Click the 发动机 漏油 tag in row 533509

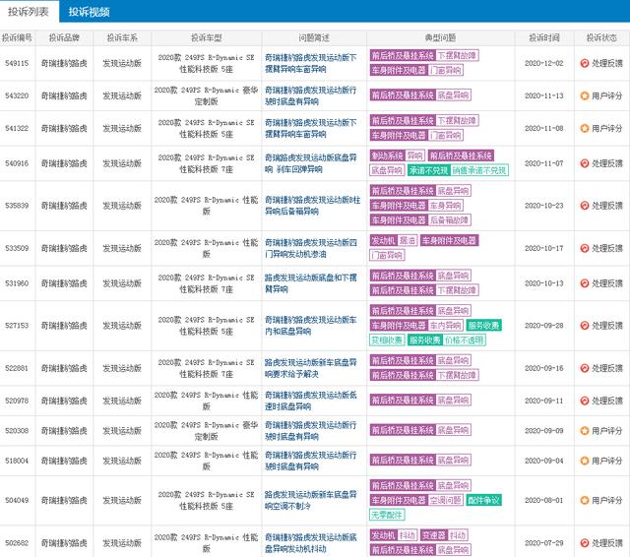[394, 240]
